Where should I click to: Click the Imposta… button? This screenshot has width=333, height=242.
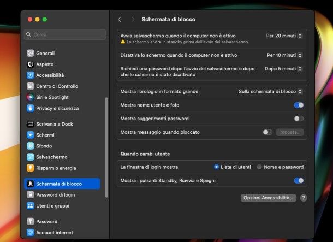click(290, 132)
